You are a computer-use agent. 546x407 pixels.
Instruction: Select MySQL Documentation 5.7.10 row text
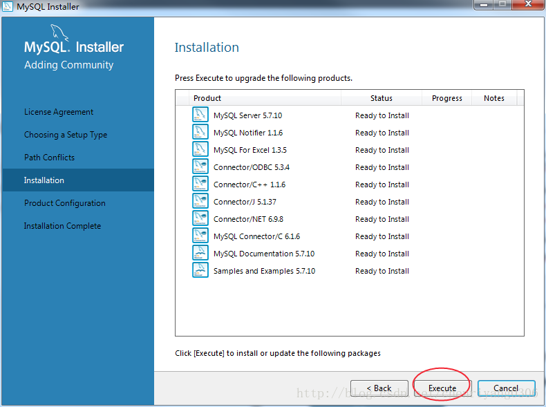pos(264,254)
